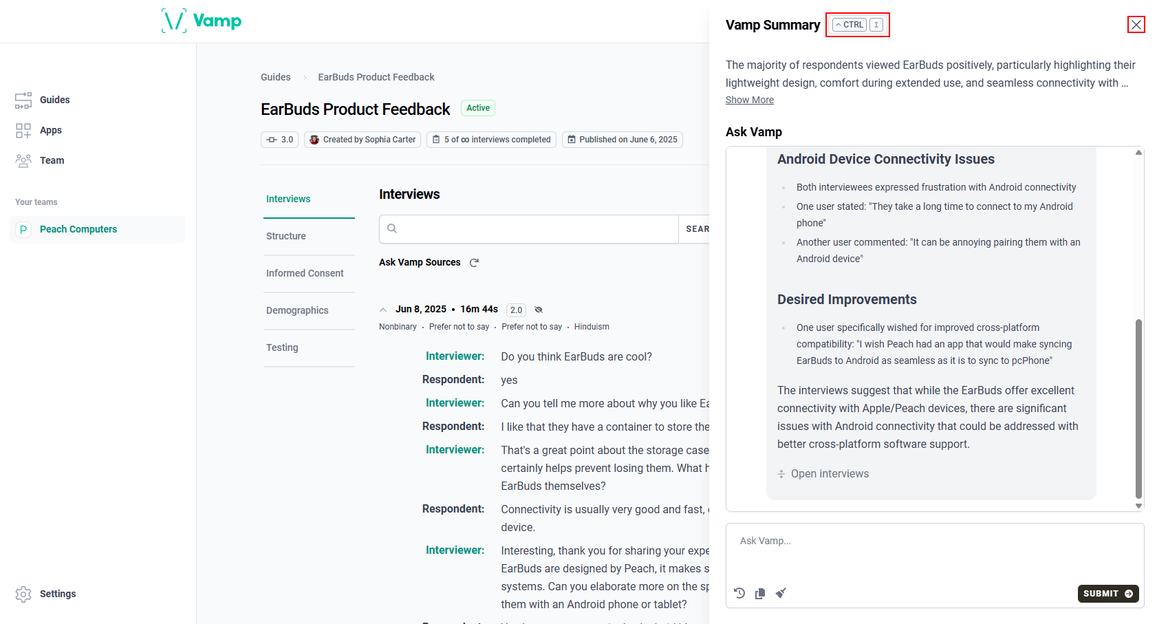Screen dimensions: 1157x624
Task: Open the Demographics tab
Action: [x=309, y=310]
